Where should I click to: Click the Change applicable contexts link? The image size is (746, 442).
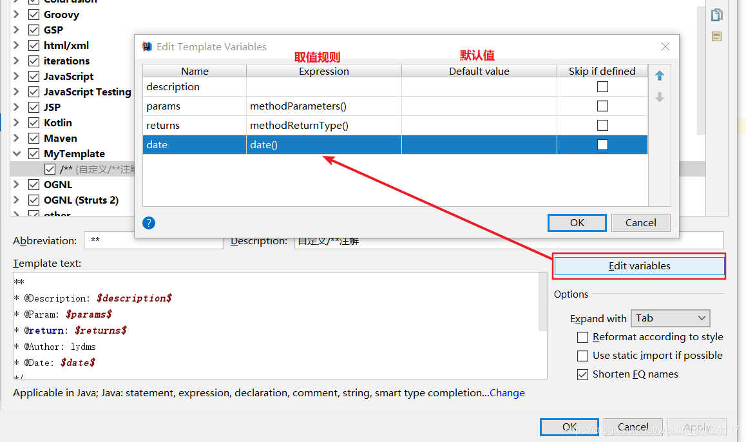click(x=507, y=393)
